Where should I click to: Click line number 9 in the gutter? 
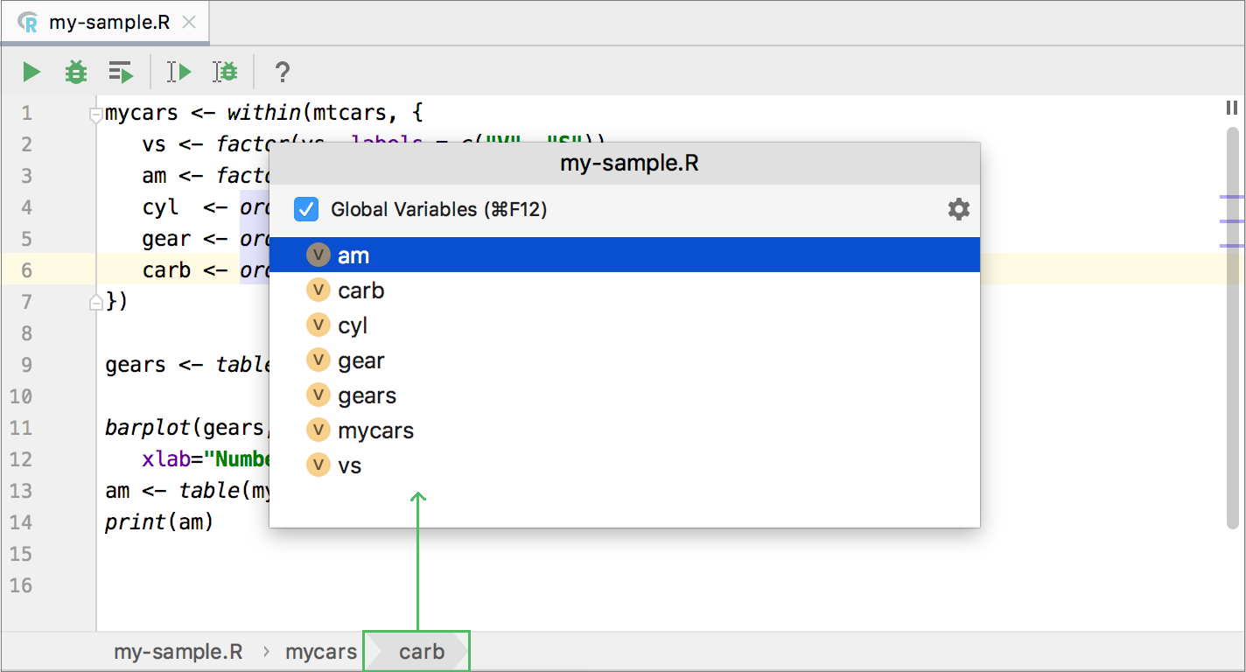coord(26,365)
